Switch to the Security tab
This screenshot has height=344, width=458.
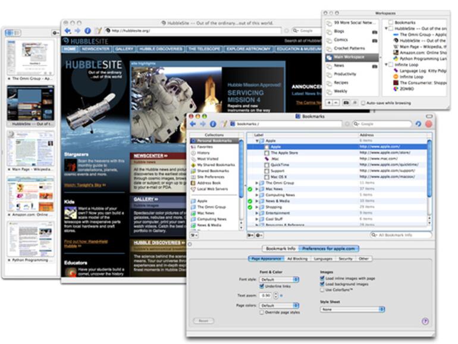pos(346,259)
